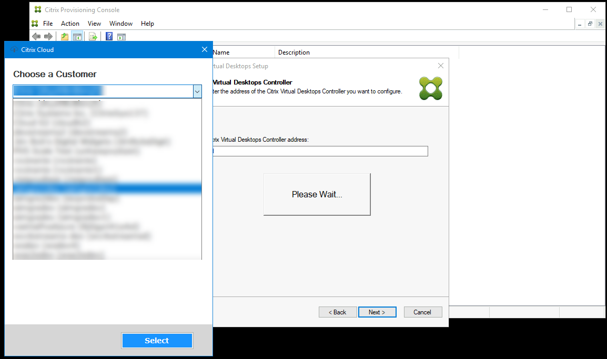Image resolution: width=607 pixels, height=359 pixels.
Task: Open the Help question mark toolbar icon
Action: tap(109, 36)
